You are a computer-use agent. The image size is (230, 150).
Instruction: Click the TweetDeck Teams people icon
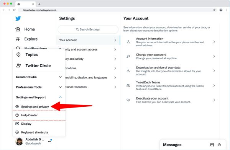[x=128, y=86]
